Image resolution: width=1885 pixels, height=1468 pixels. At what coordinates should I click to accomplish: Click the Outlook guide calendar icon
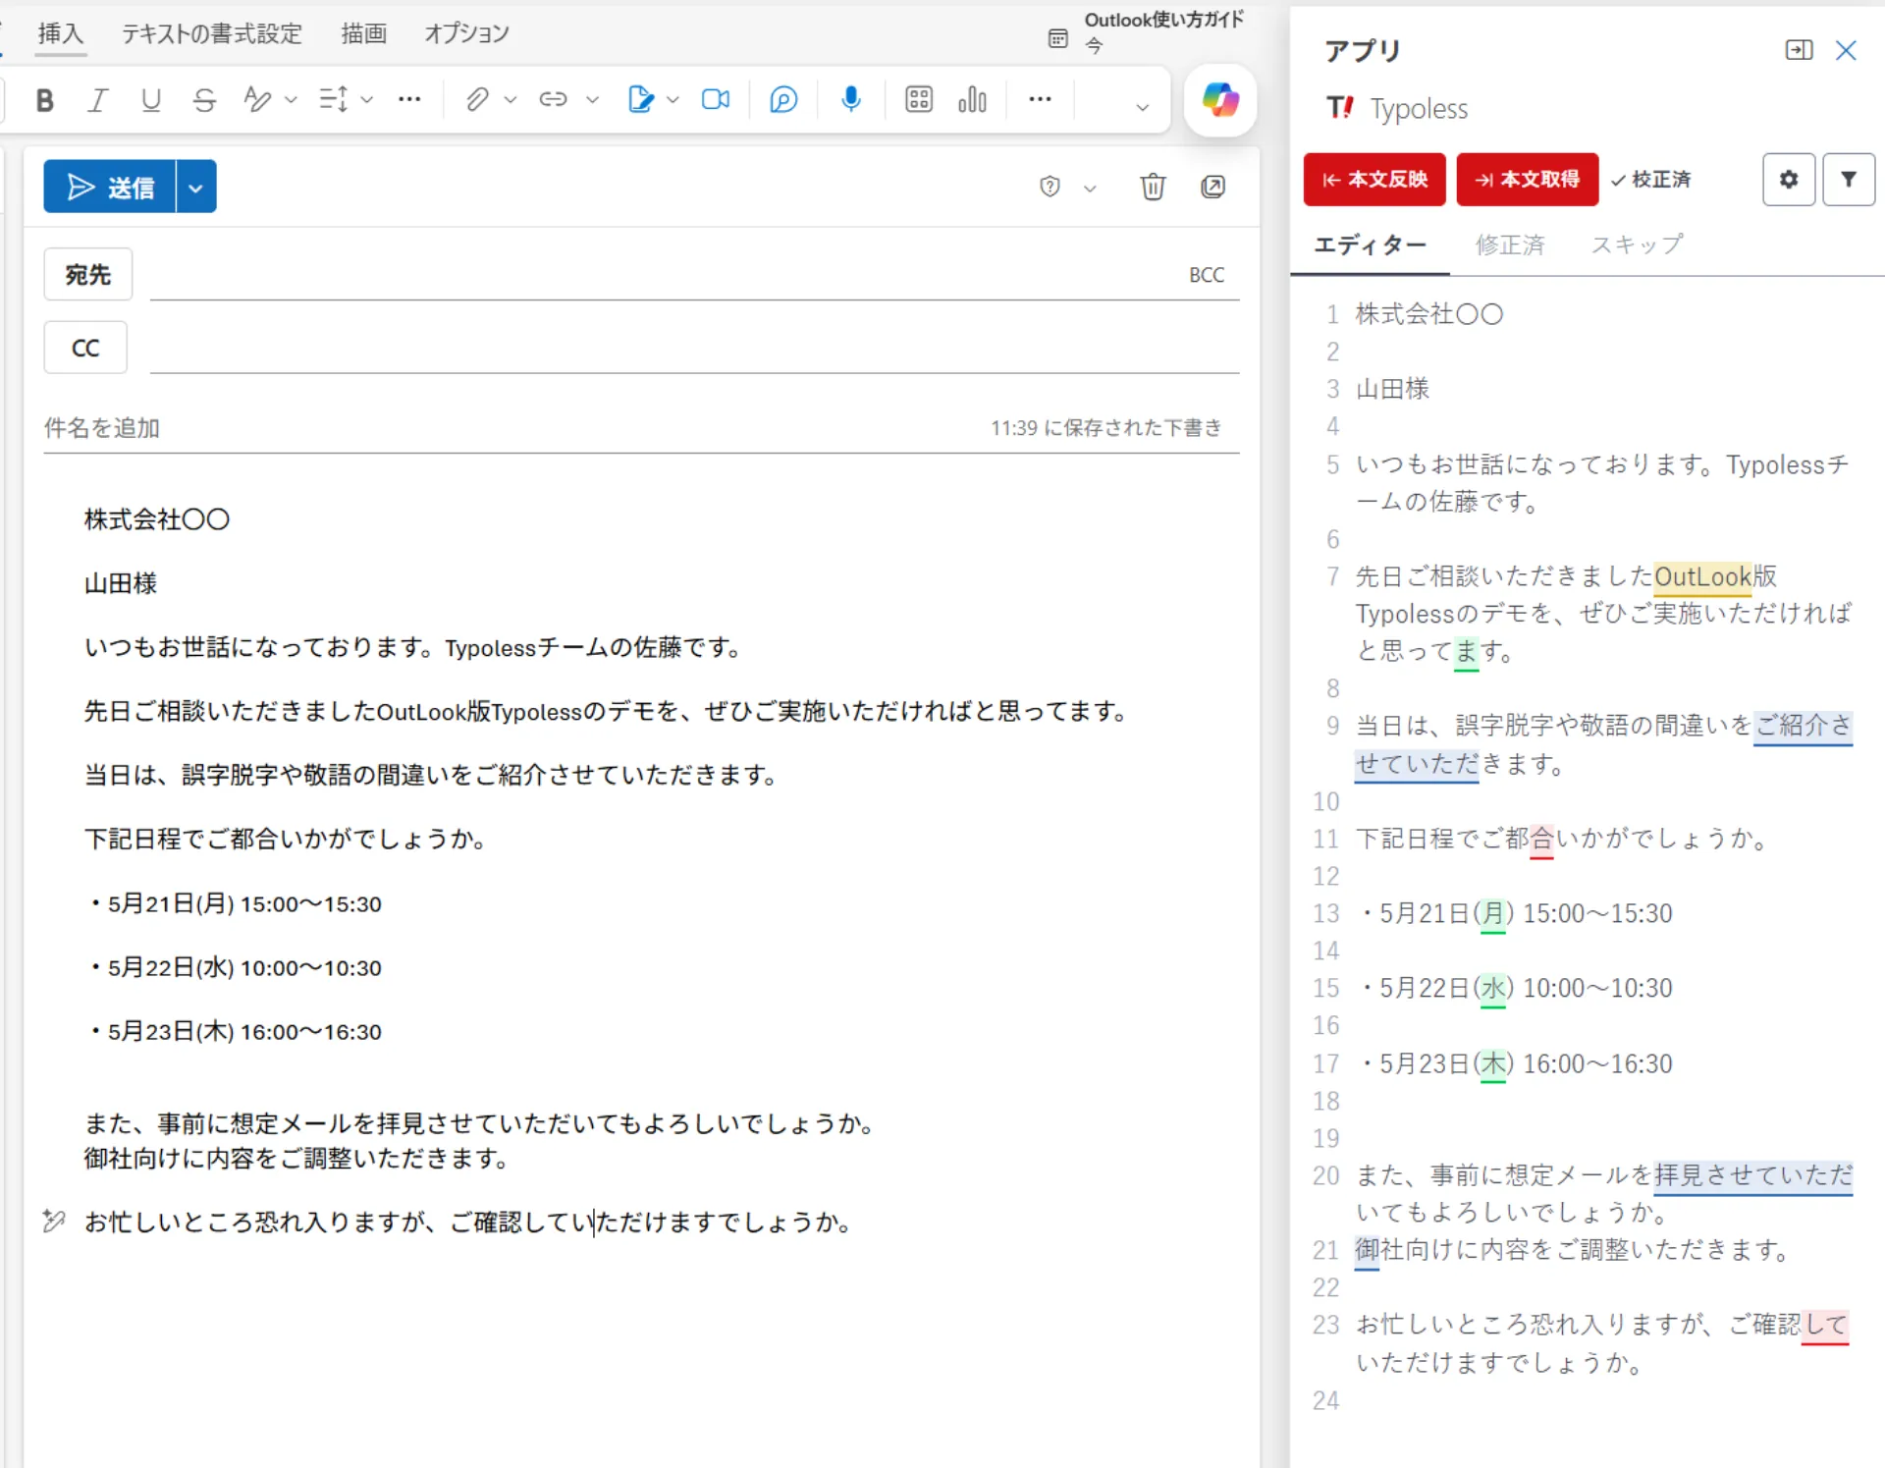1057,38
